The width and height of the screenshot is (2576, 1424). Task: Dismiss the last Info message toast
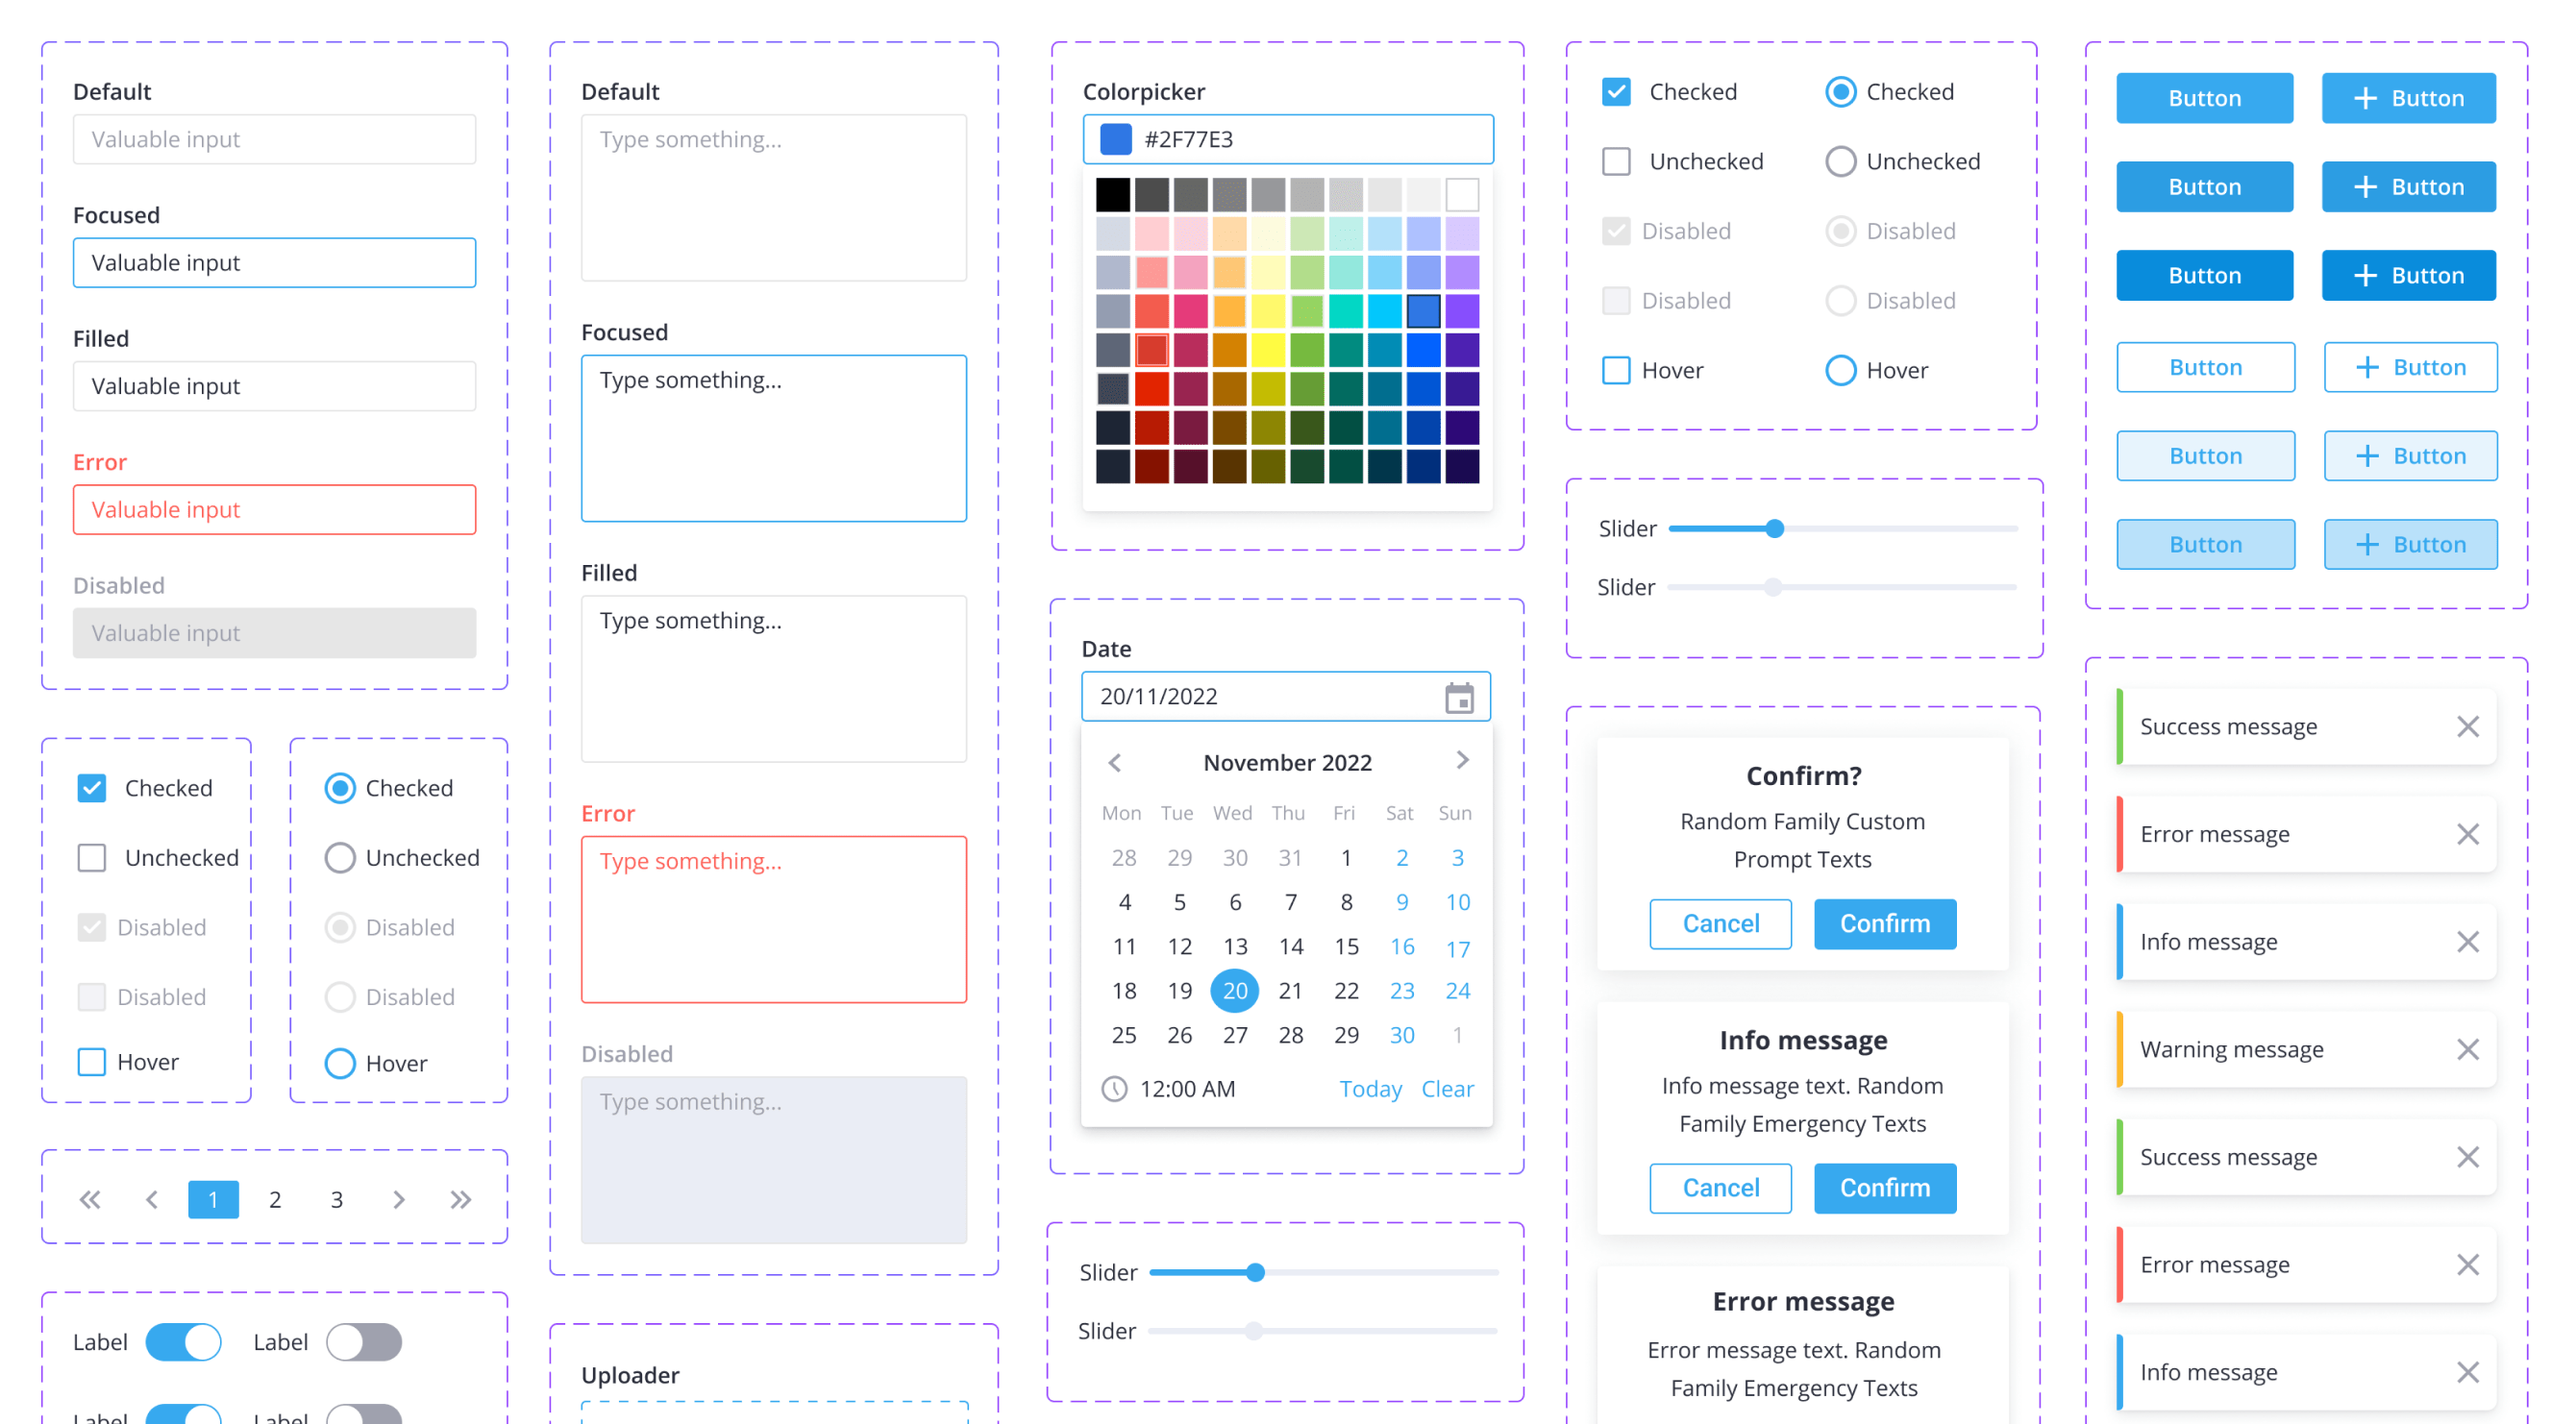(x=2467, y=1372)
